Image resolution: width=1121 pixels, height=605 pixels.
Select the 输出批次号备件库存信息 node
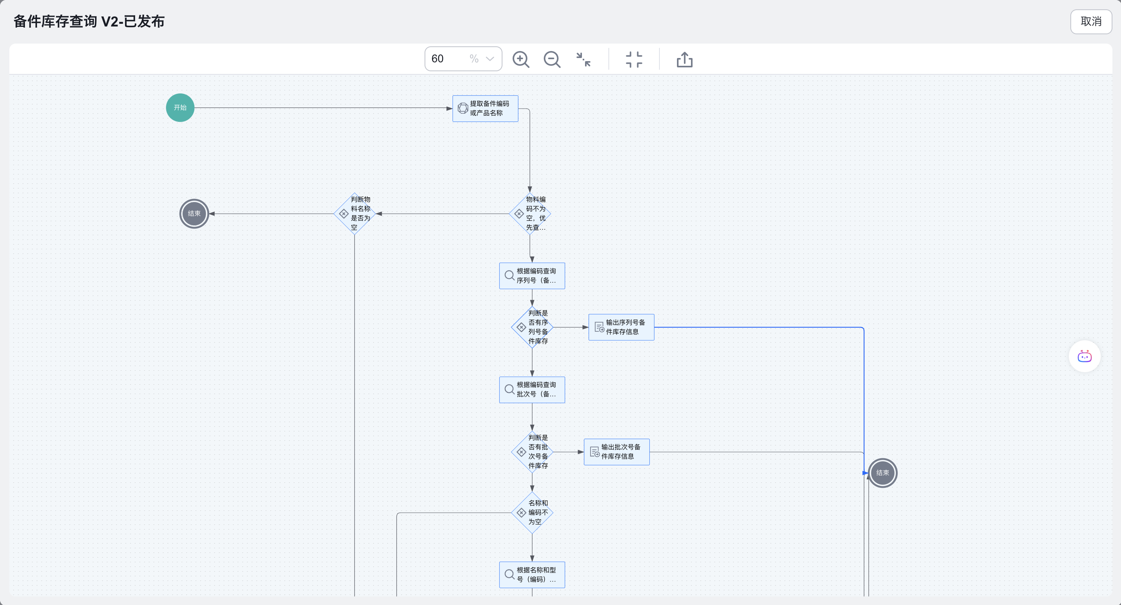(x=616, y=452)
